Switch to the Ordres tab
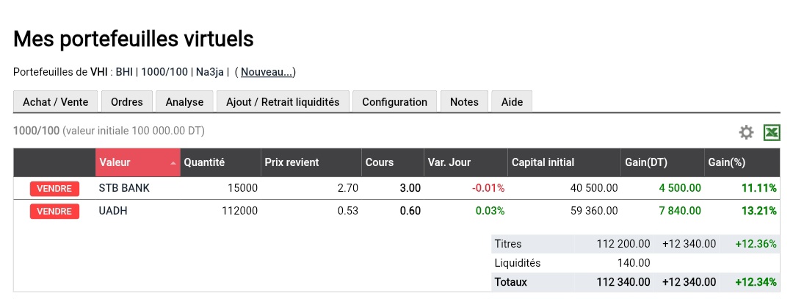793x299 pixels. [127, 102]
